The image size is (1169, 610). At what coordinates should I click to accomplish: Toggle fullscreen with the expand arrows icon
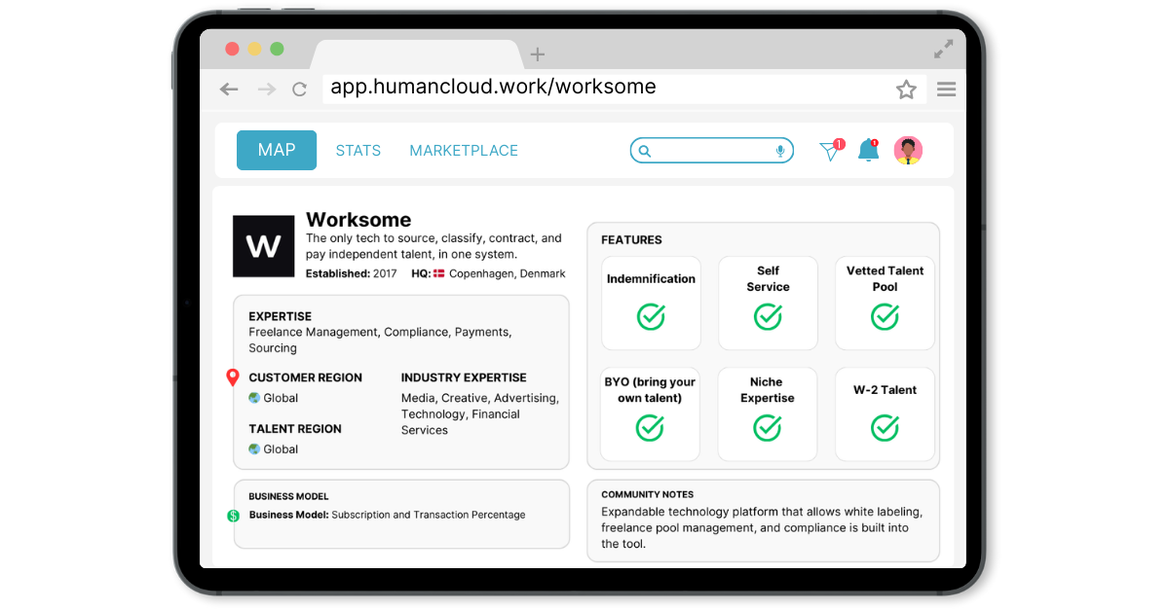(x=943, y=49)
